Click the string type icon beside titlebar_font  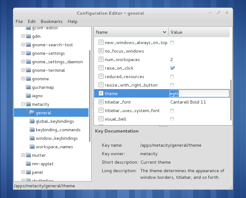(101, 102)
